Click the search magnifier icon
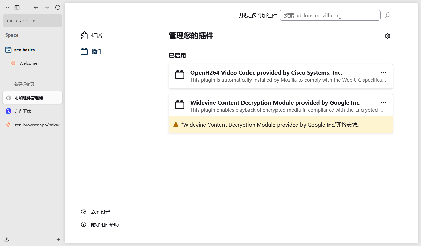This screenshot has width=421, height=246. click(x=387, y=15)
